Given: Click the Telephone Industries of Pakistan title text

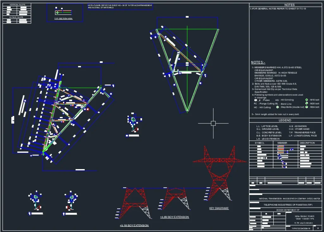Looking at the screenshot, I should click(285, 205).
